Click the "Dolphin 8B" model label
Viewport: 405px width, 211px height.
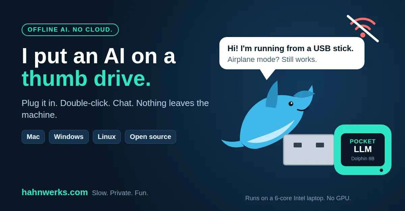(x=363, y=159)
